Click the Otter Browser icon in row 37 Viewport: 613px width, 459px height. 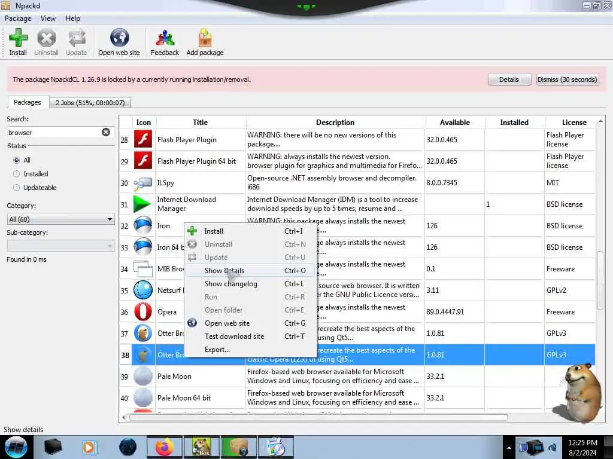click(143, 333)
